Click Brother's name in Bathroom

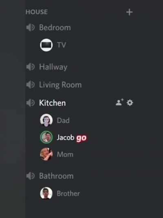pos(68,193)
